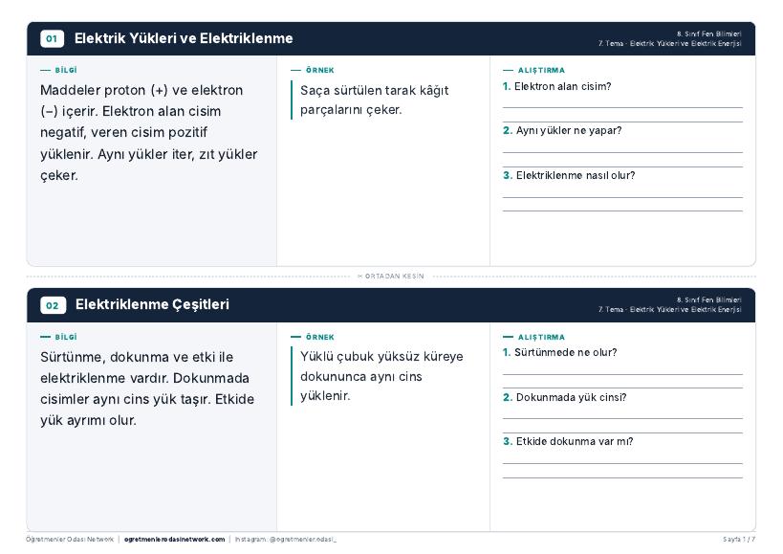Click the '8. Sınıf Fen Bilimleri' text in top header
The width and height of the screenshot is (783, 554).
coord(709,34)
